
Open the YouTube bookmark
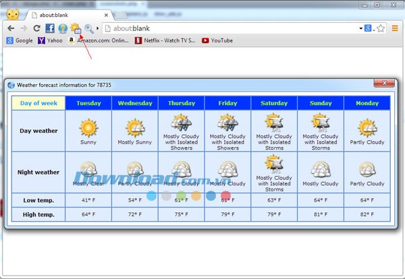pos(217,40)
